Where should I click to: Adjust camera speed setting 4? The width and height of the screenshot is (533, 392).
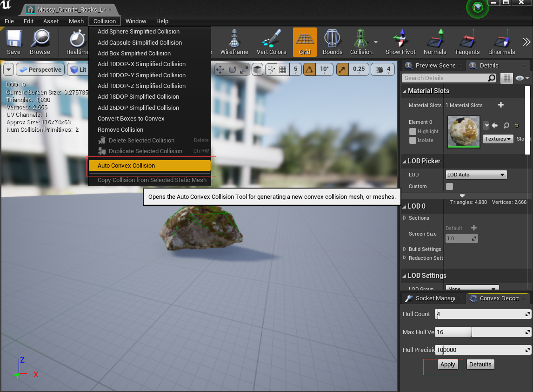[383, 69]
